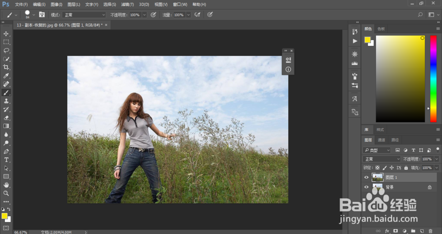Image resolution: width=442 pixels, height=234 pixels.
Task: Create a new layer with bottom icon
Action: point(422,231)
